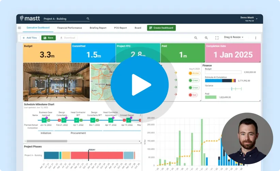The width and height of the screenshot is (280, 171).
Task: Click milestone chart horizontal scrollbar thumb
Action: (47, 141)
